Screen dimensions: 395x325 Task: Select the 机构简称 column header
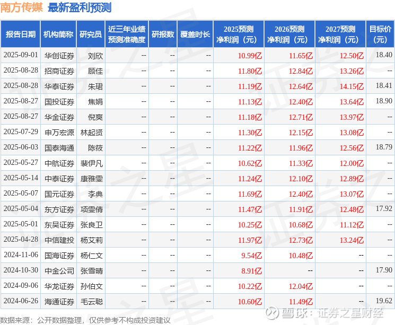click(58, 34)
